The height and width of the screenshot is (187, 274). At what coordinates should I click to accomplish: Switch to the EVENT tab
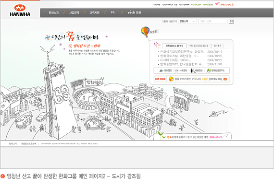coord(217,46)
